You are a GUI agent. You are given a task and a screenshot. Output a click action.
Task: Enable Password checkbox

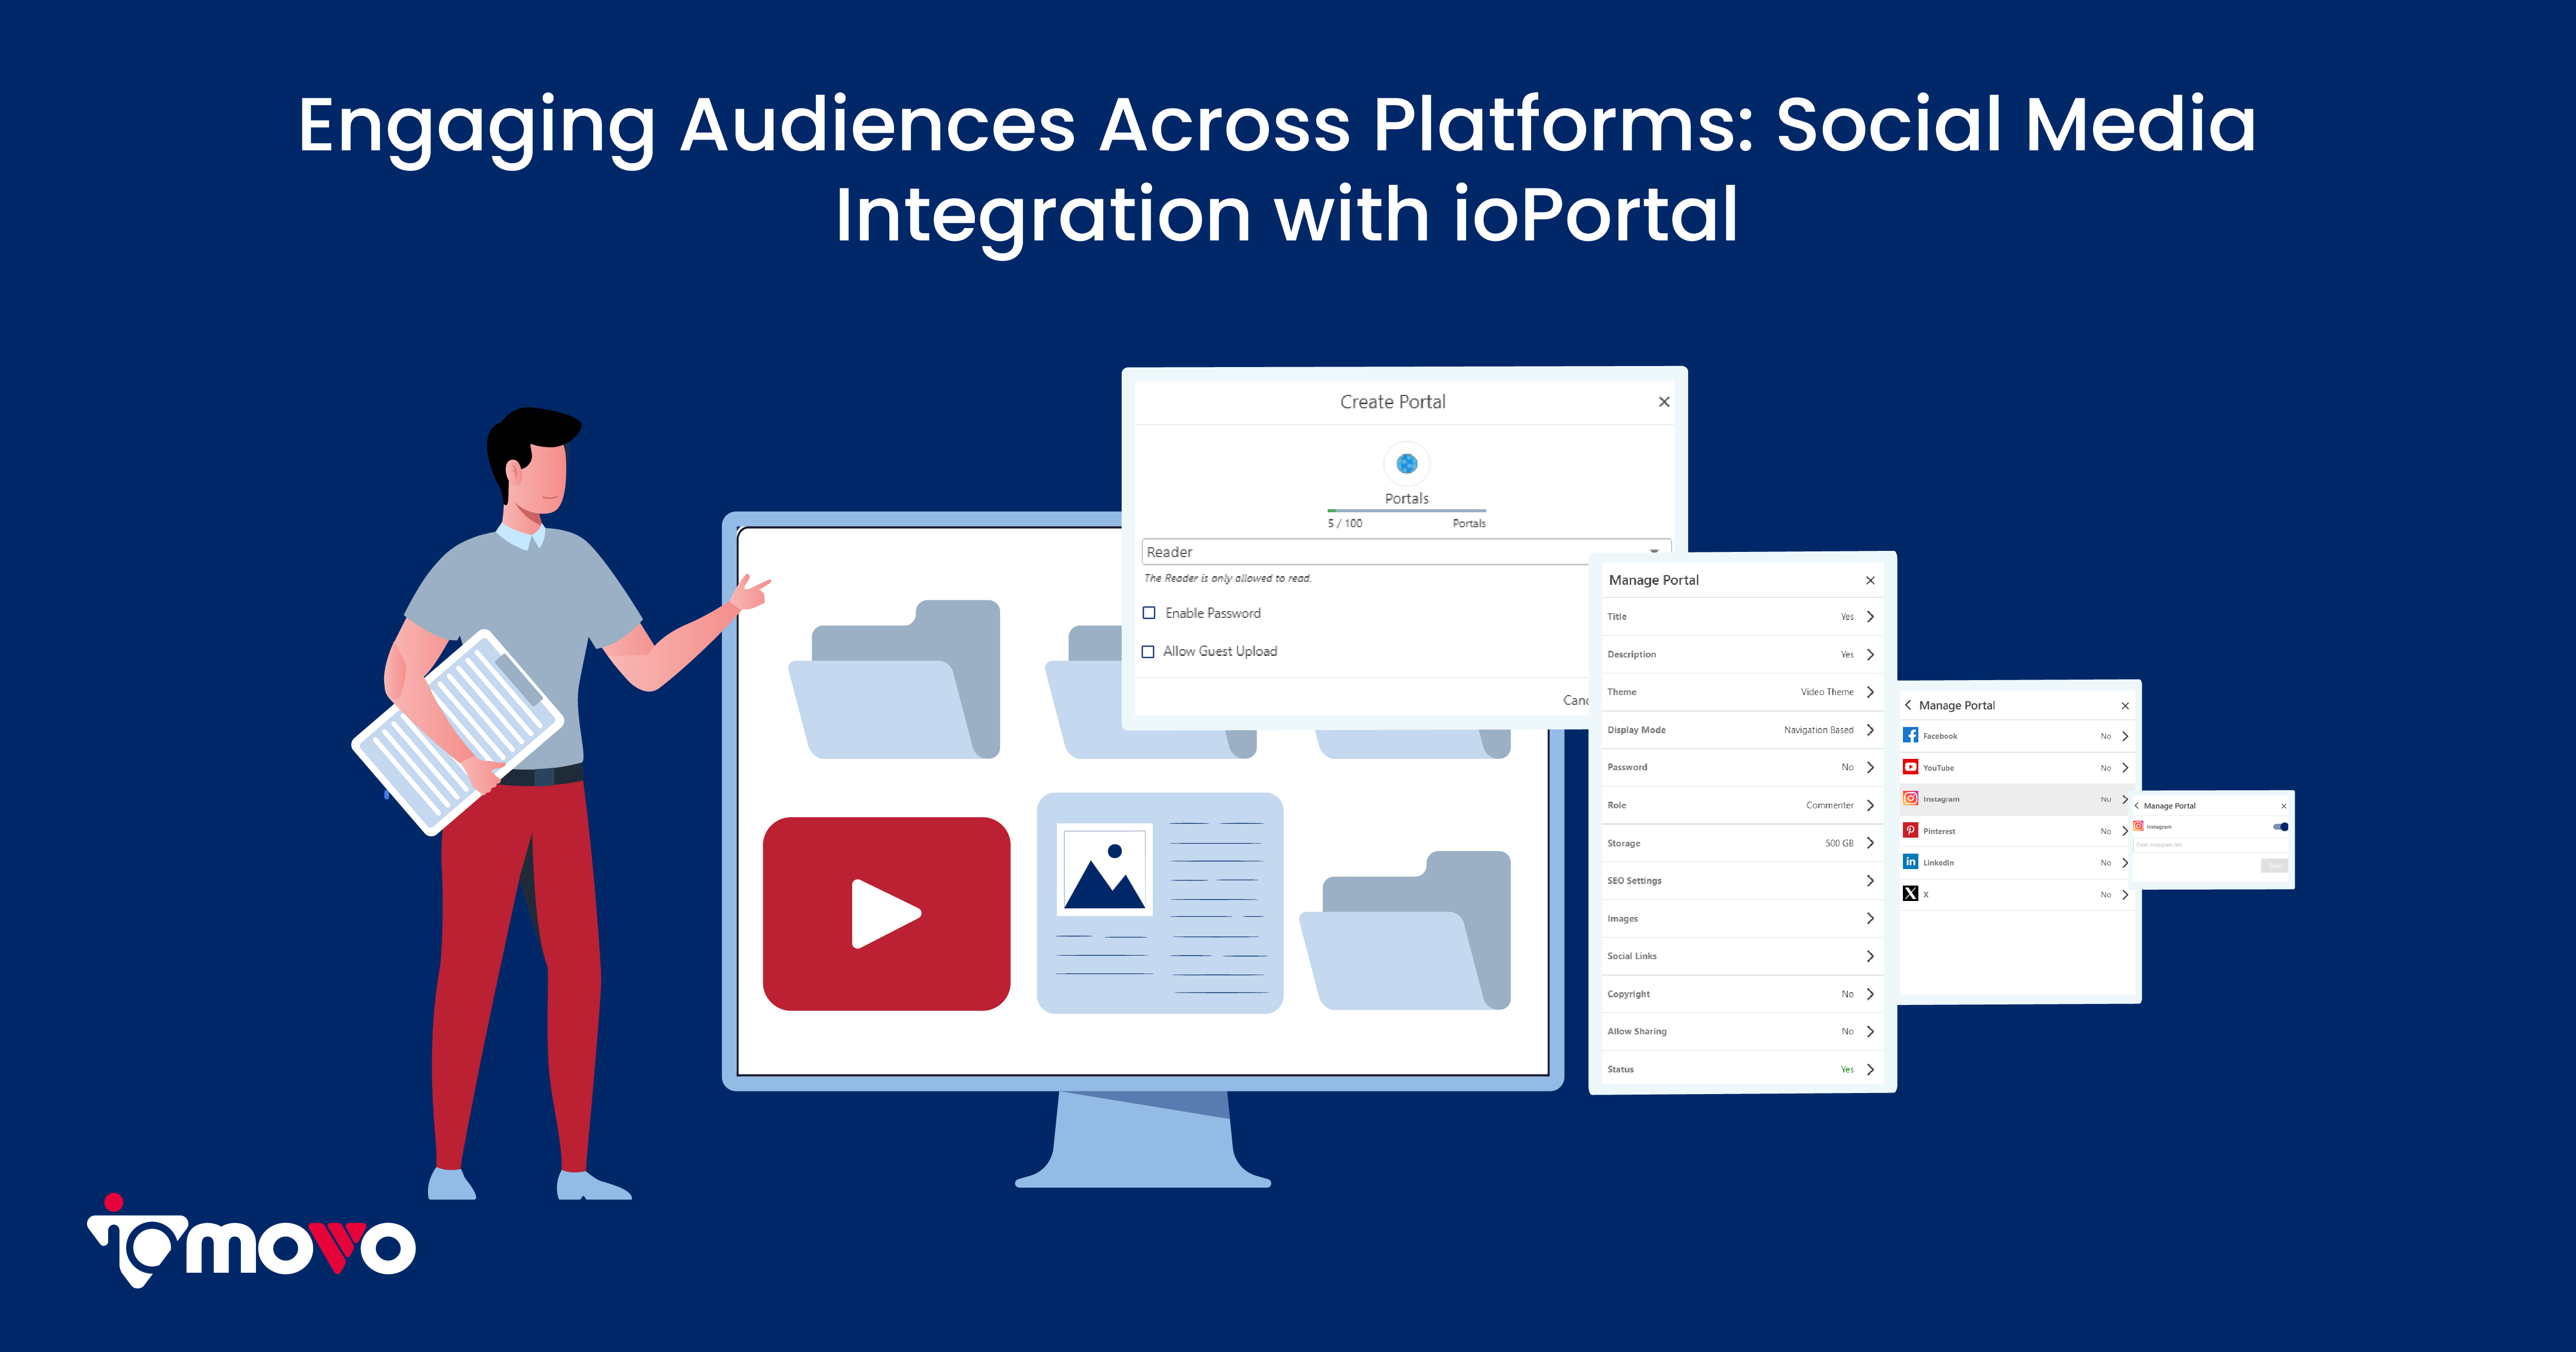click(1149, 613)
